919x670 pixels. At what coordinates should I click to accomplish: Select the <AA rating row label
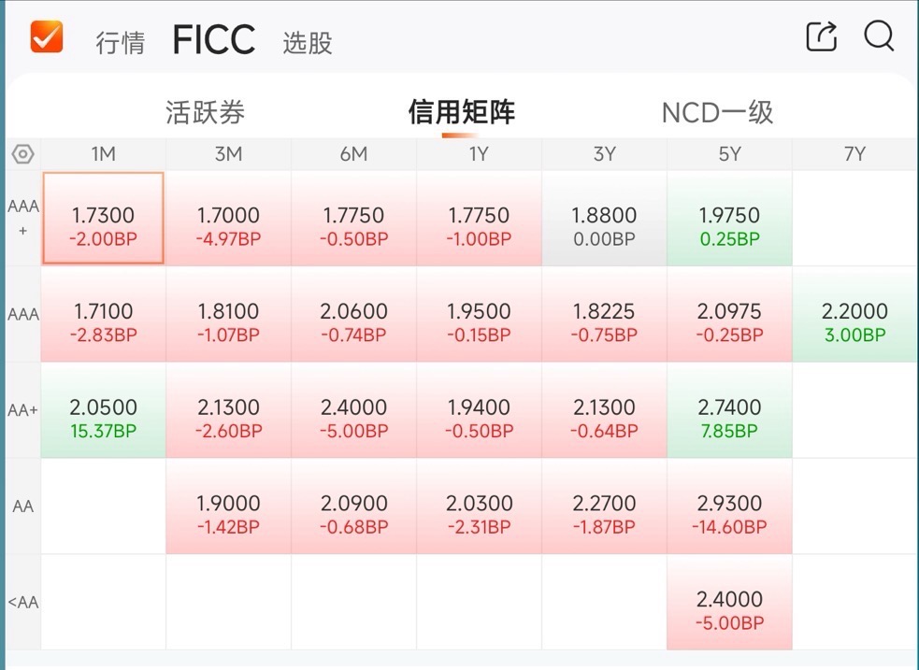[22, 602]
